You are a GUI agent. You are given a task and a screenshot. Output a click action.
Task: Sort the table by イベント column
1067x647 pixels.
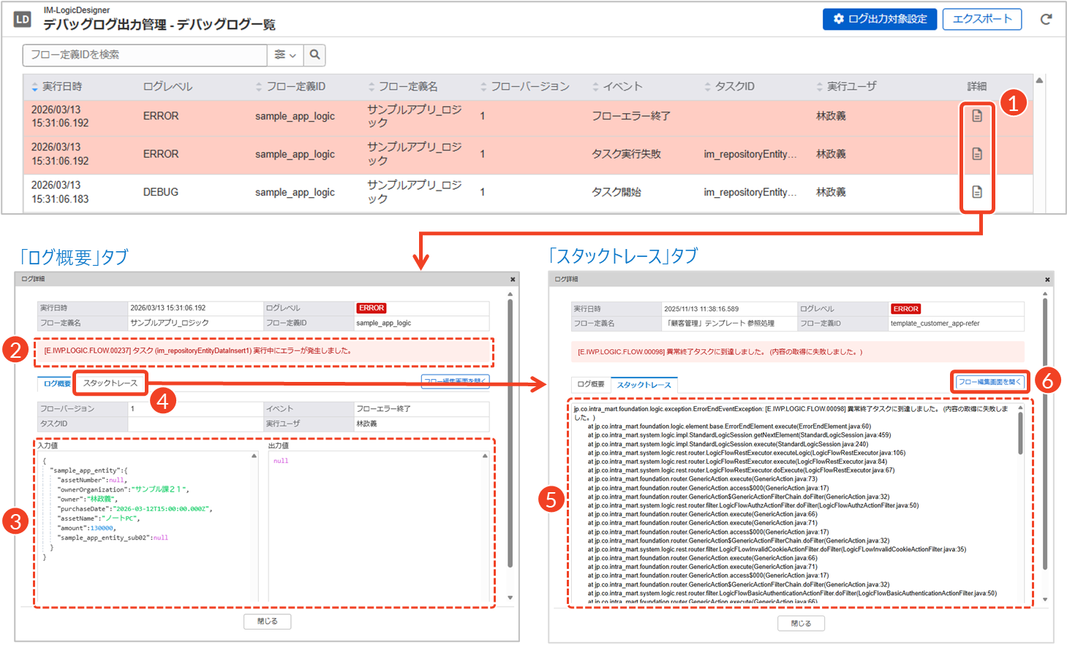coord(622,87)
